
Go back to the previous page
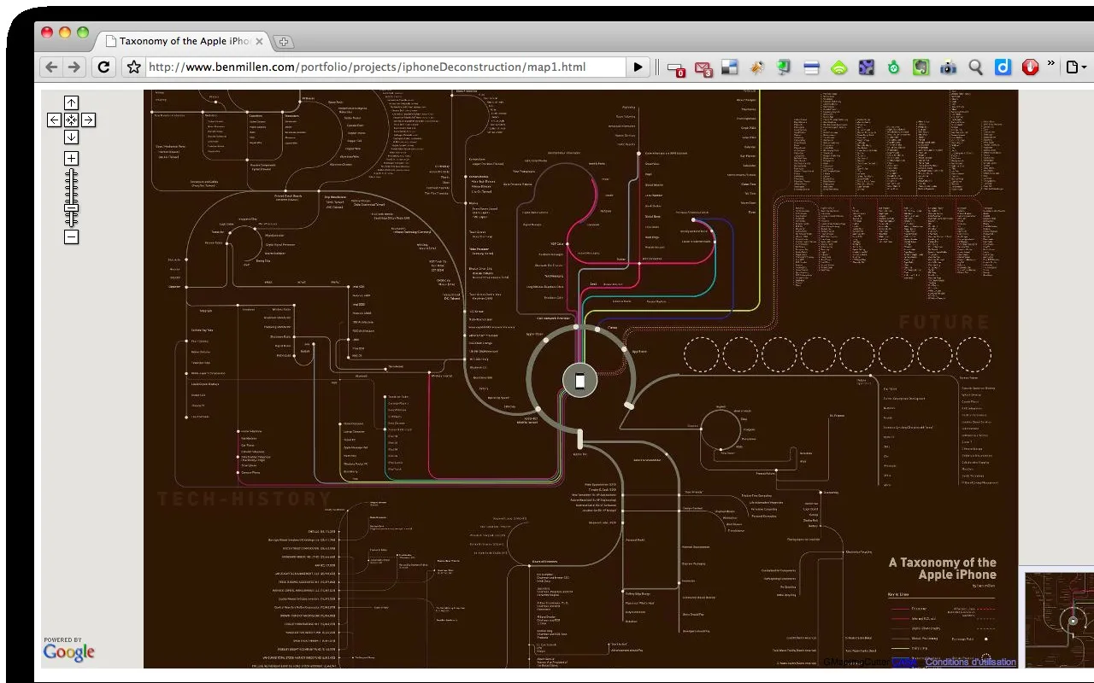coord(51,67)
